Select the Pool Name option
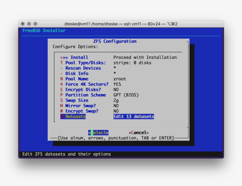 coord(77,79)
